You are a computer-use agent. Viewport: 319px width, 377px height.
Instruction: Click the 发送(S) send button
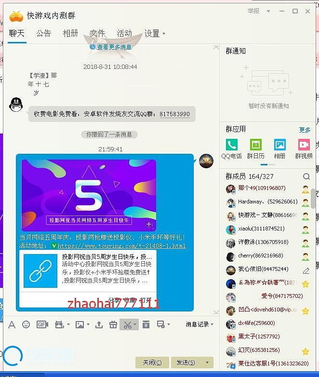(x=186, y=363)
